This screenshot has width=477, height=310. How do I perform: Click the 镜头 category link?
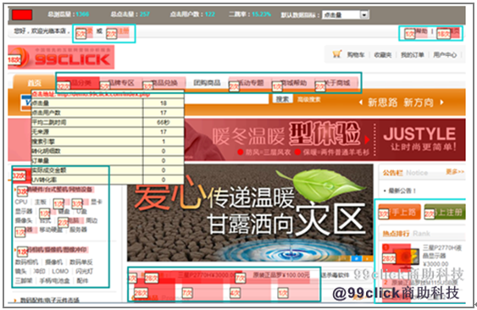pos(20,271)
